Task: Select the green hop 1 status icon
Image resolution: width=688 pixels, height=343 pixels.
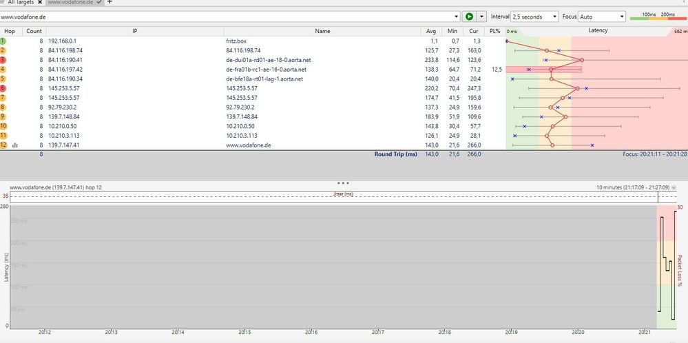Action: point(3,41)
